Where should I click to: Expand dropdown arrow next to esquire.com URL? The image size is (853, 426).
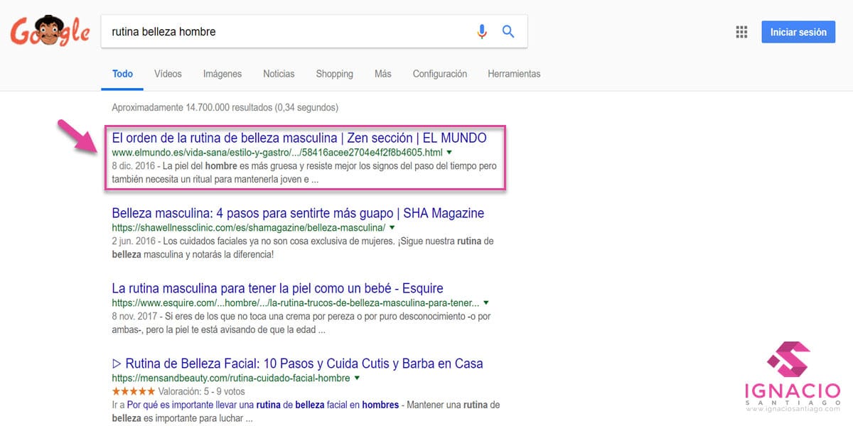(485, 303)
